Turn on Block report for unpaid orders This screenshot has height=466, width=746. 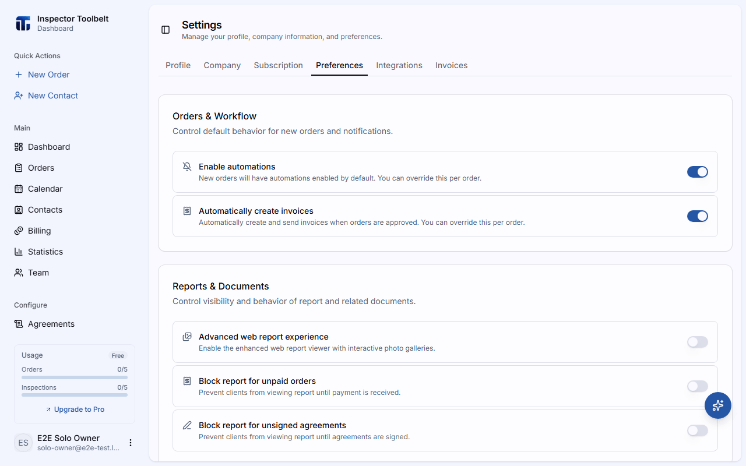coord(698,386)
